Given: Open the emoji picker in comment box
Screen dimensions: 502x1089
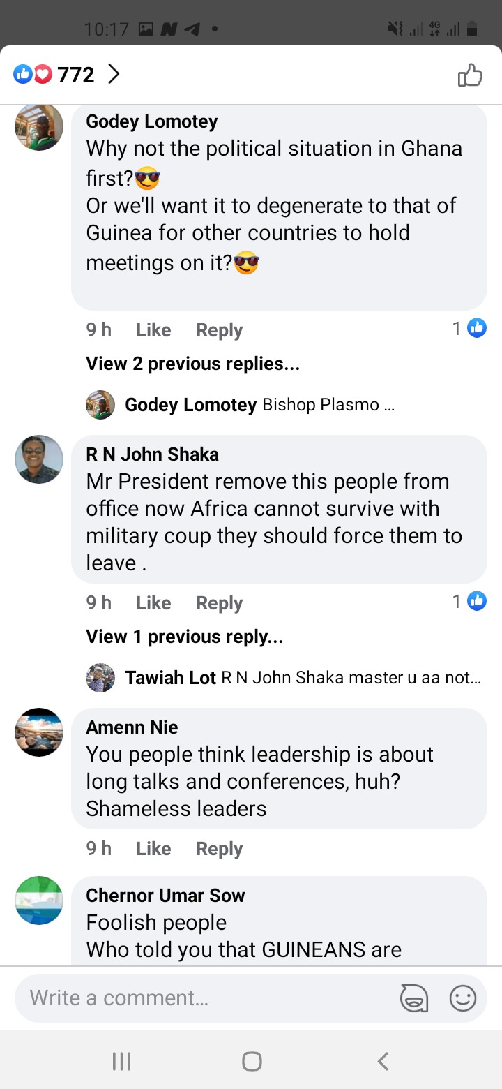Looking at the screenshot, I should coord(462,998).
